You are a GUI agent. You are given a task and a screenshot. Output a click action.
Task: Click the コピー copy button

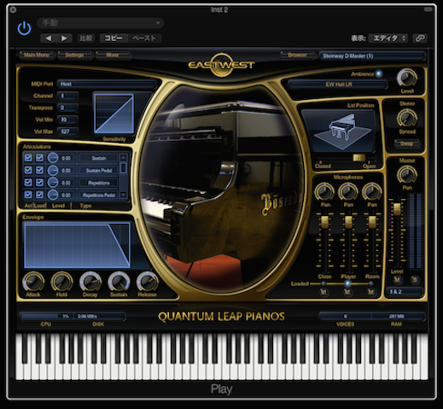(x=114, y=38)
